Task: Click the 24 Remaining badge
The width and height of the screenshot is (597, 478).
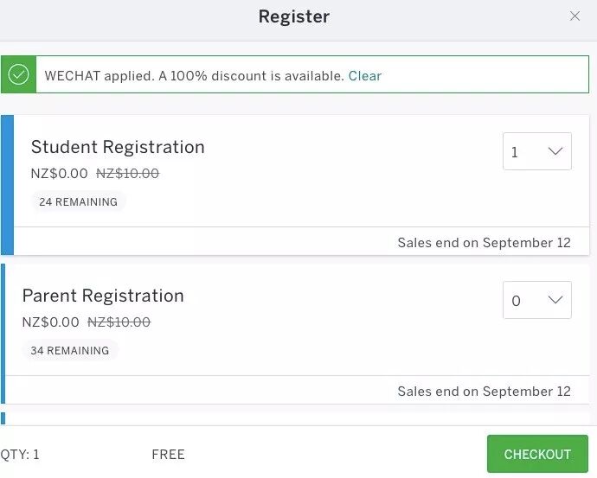Action: pyautogui.click(x=78, y=202)
